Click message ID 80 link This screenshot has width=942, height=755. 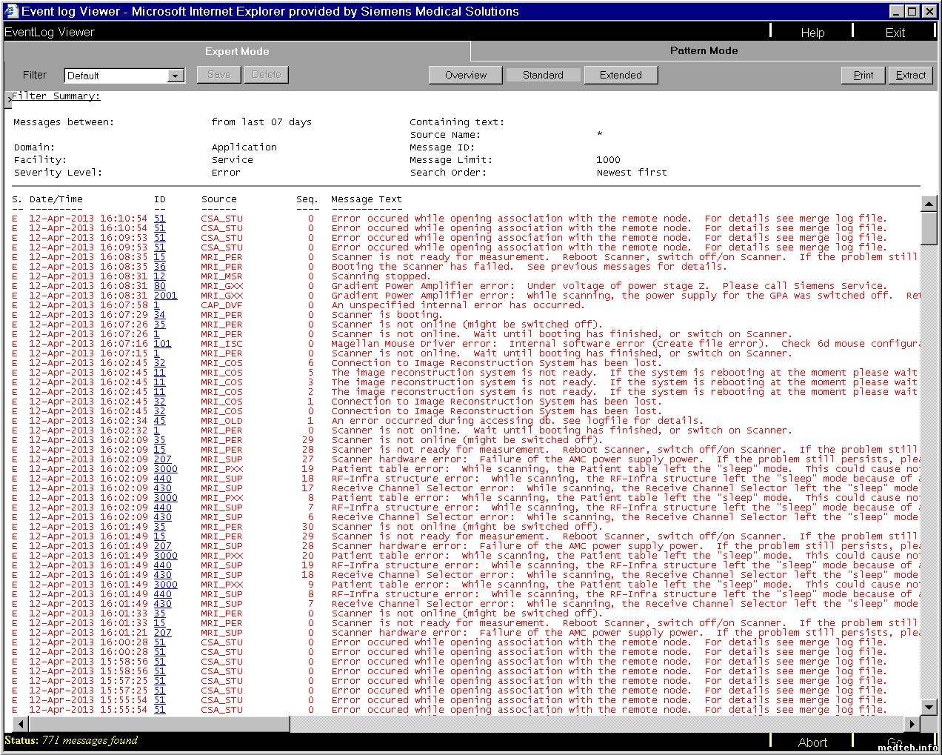coord(160,286)
